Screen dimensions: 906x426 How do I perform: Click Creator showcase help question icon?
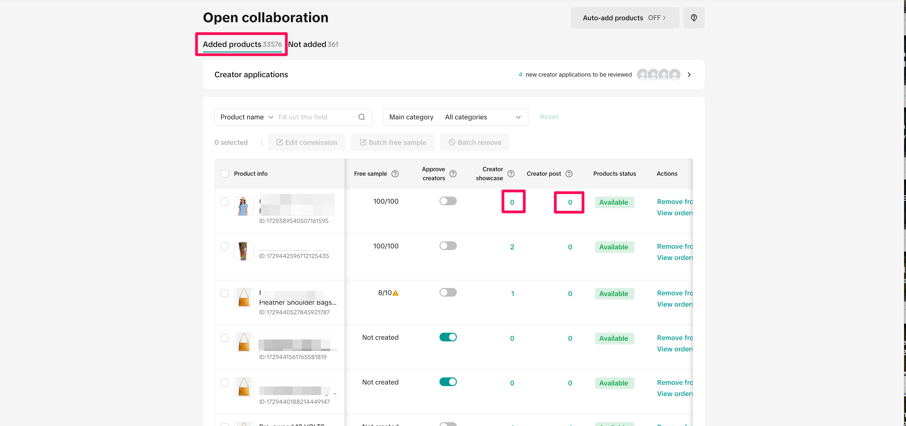click(x=511, y=173)
